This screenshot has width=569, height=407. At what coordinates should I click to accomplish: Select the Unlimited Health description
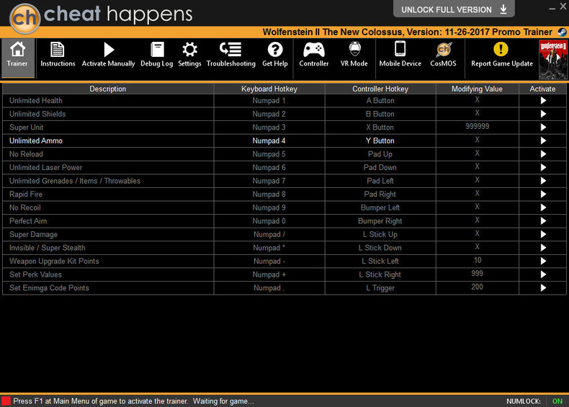[36, 101]
